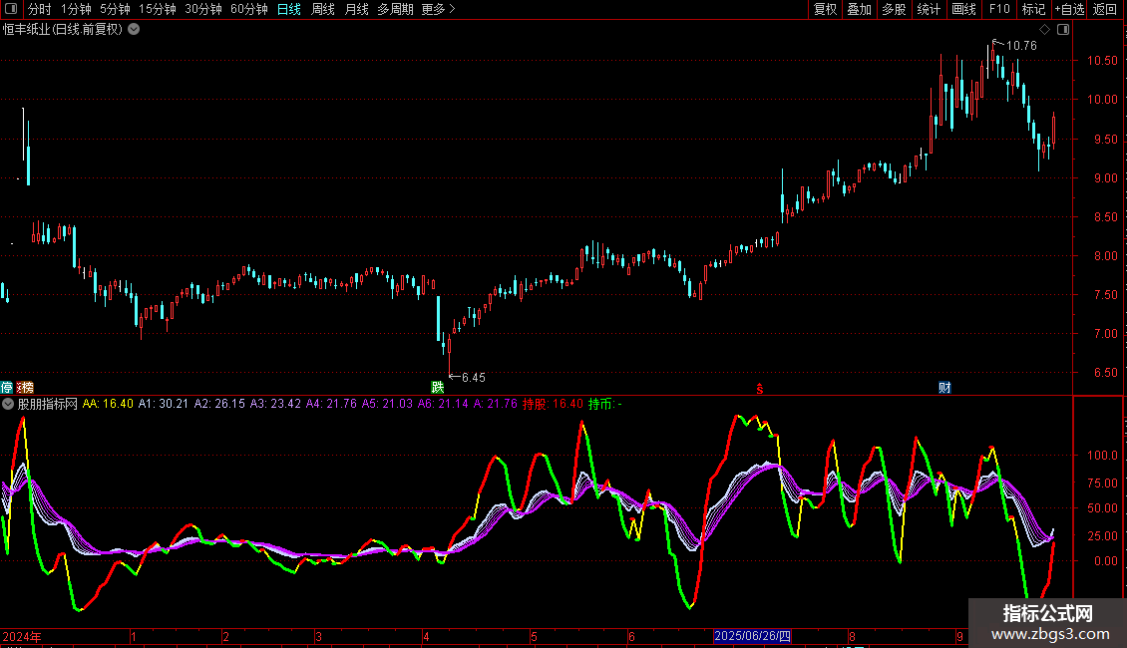Viewport: 1127px width, 648px height.
Task: Add stock via +自选 button
Action: coord(1069,9)
